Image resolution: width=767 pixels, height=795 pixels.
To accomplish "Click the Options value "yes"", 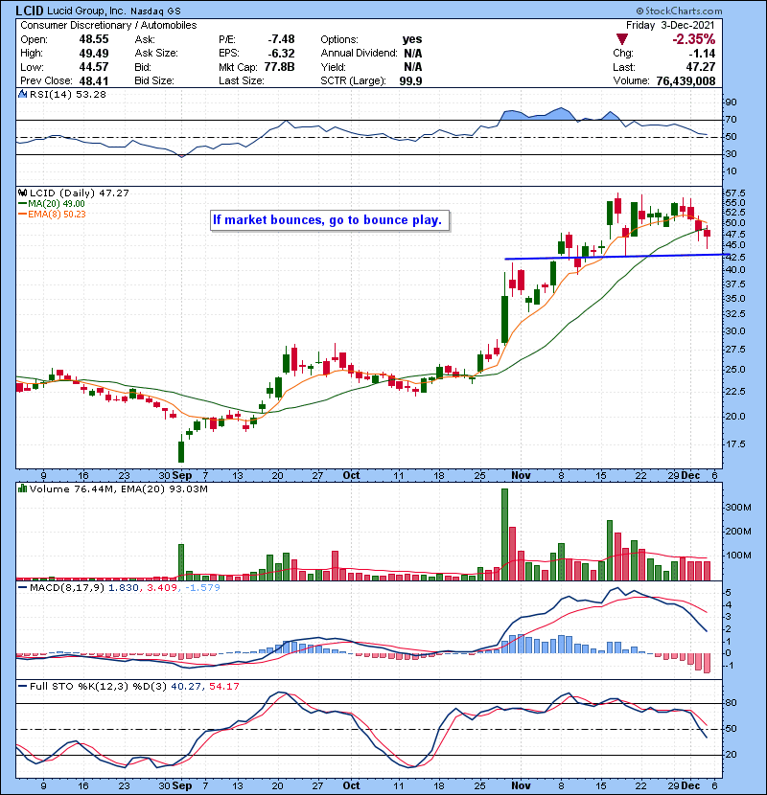I will coord(412,39).
